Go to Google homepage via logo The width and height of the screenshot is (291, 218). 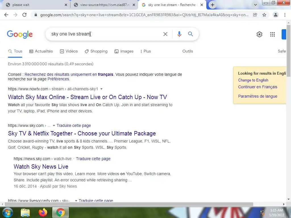20,34
